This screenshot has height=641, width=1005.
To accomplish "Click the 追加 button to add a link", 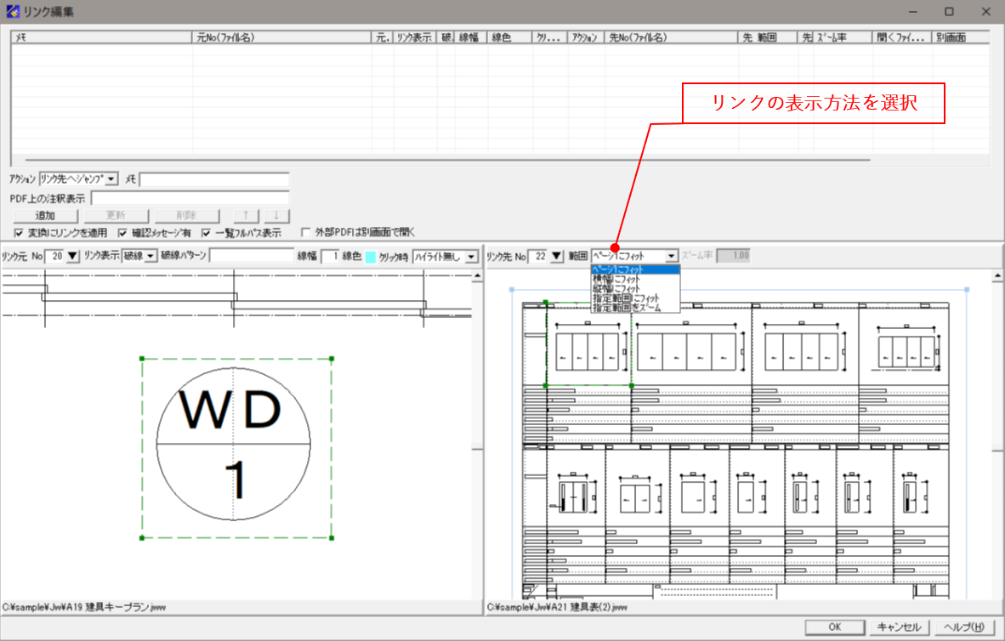I will click(x=46, y=215).
